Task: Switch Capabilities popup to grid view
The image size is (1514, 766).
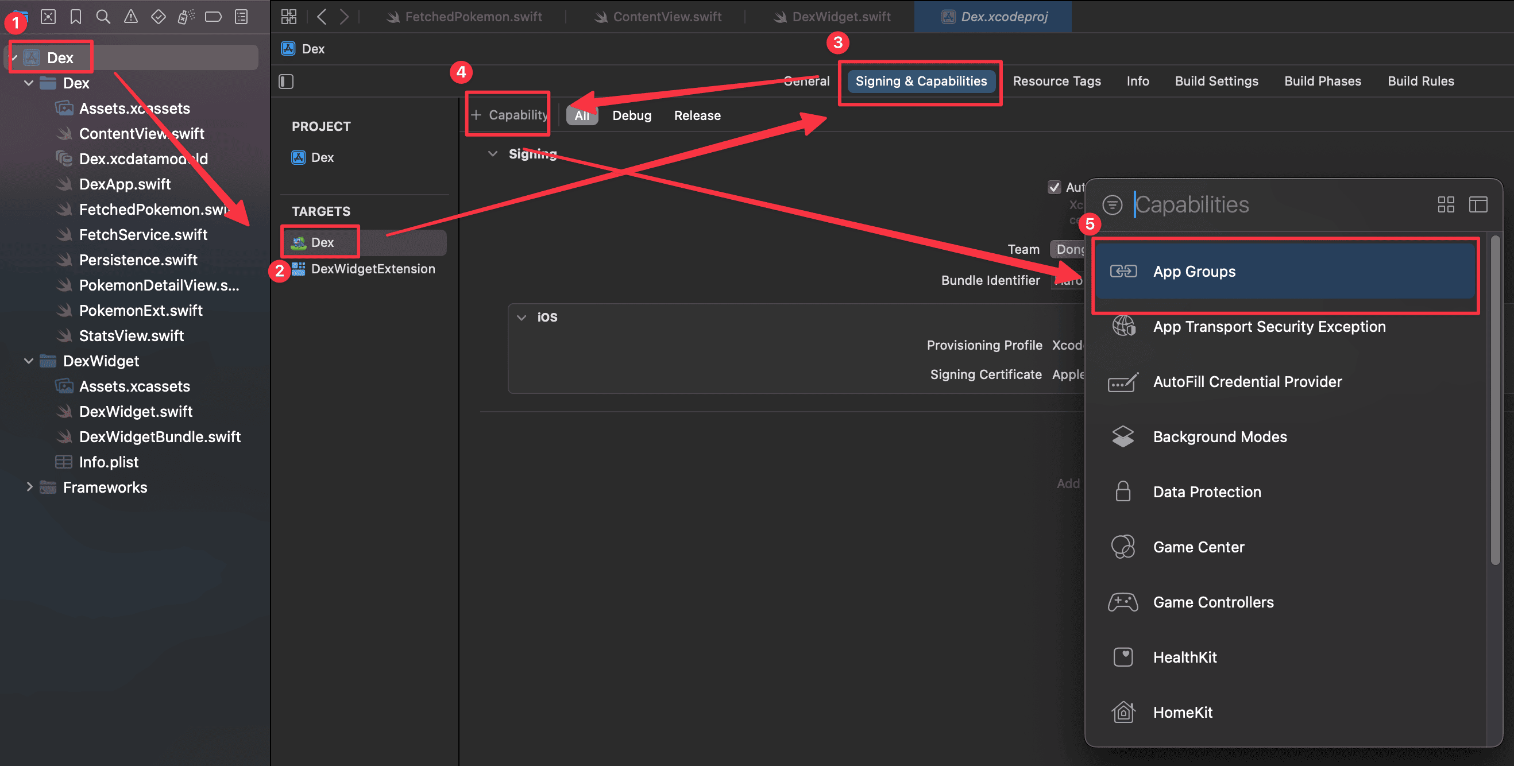Action: 1446,204
